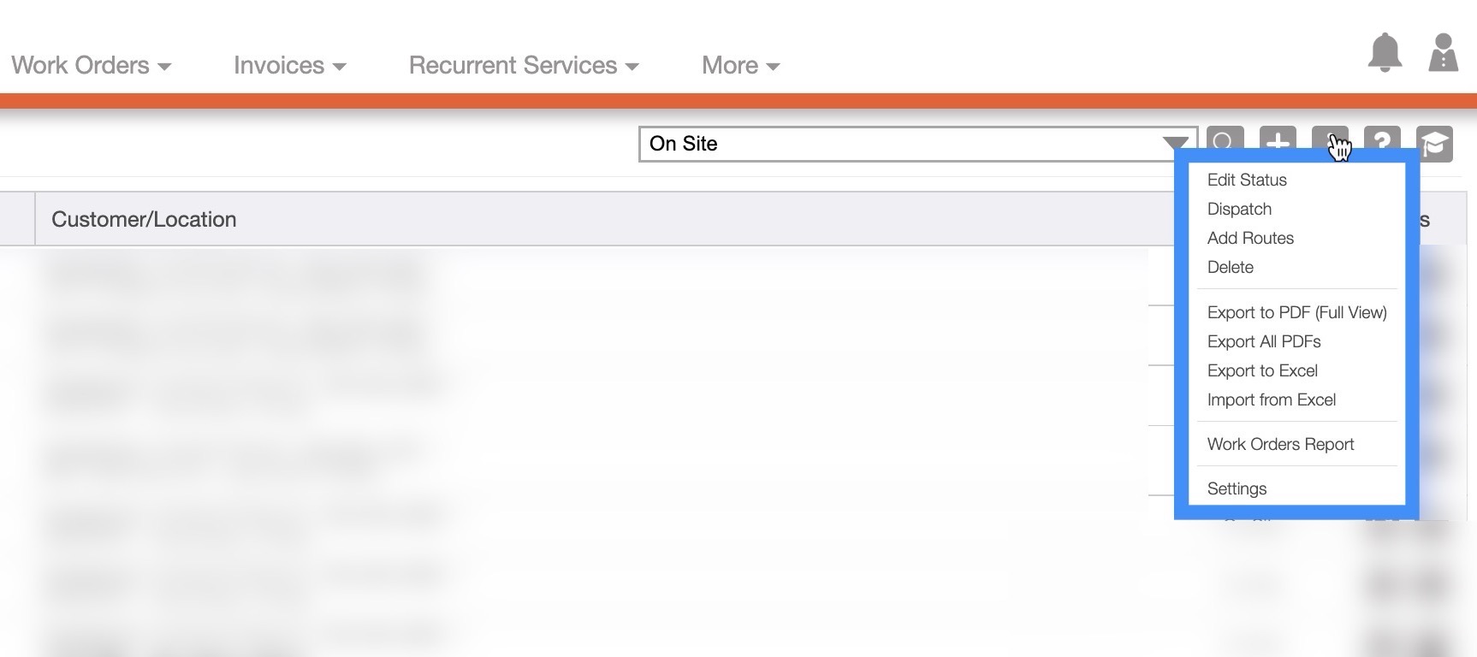The image size is (1477, 657).
Task: Open the user profile icon
Action: pos(1443,53)
